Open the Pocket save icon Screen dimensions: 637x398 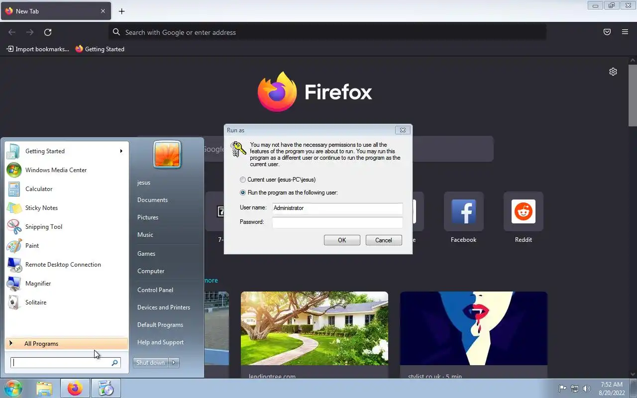(x=607, y=32)
